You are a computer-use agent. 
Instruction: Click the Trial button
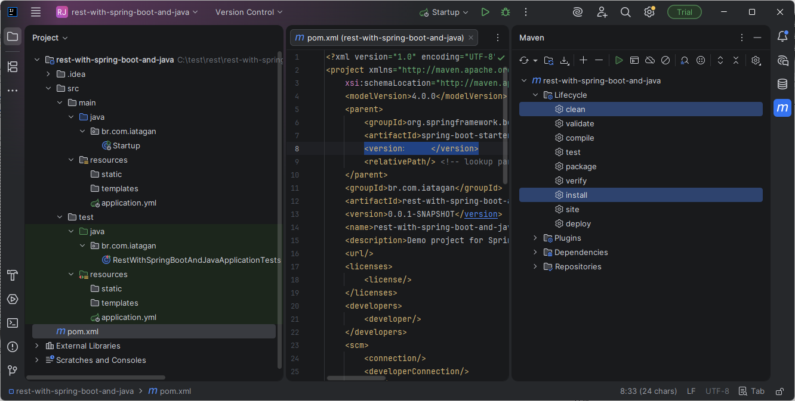tap(684, 12)
